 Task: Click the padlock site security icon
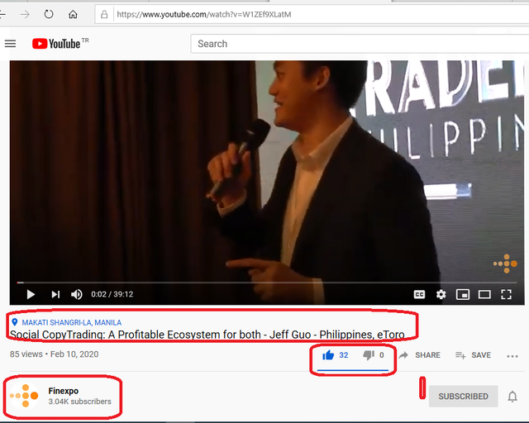click(104, 15)
